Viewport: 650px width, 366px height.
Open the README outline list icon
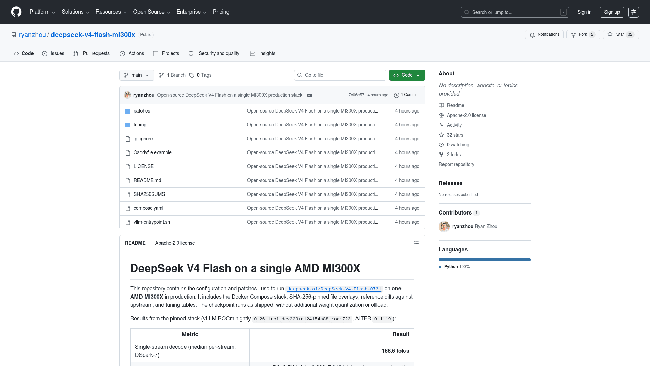416,243
